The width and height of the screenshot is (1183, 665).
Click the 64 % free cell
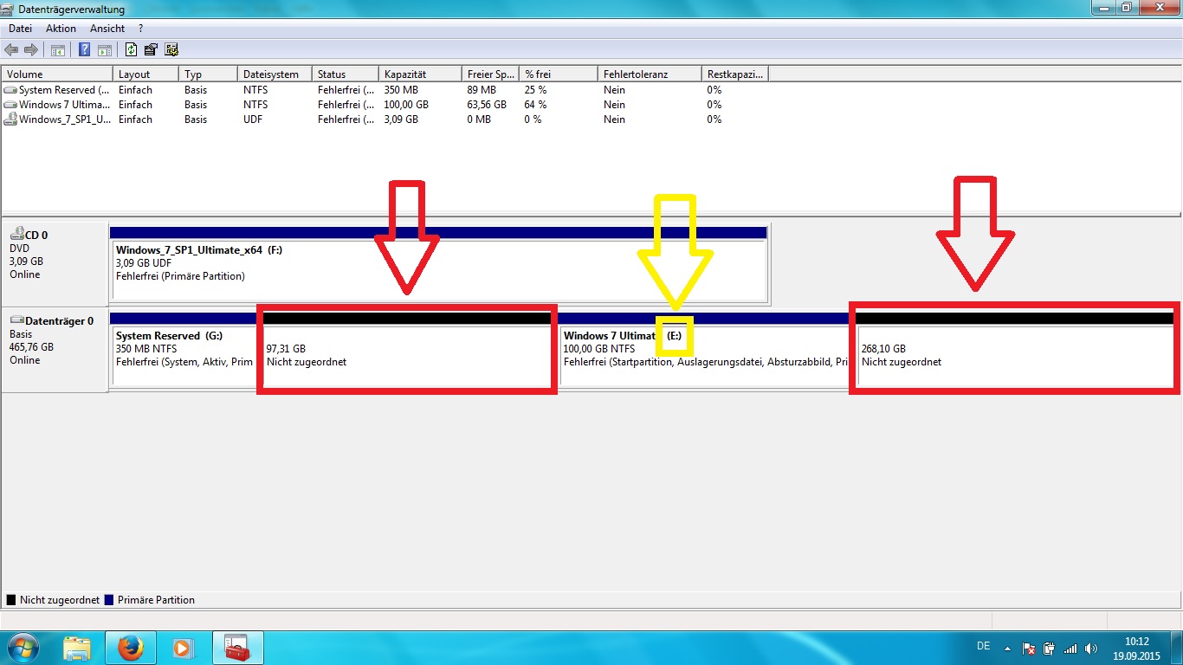tap(536, 105)
